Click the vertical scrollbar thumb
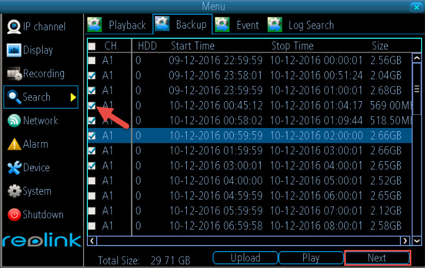This screenshot has height=268, width=425. point(417,89)
